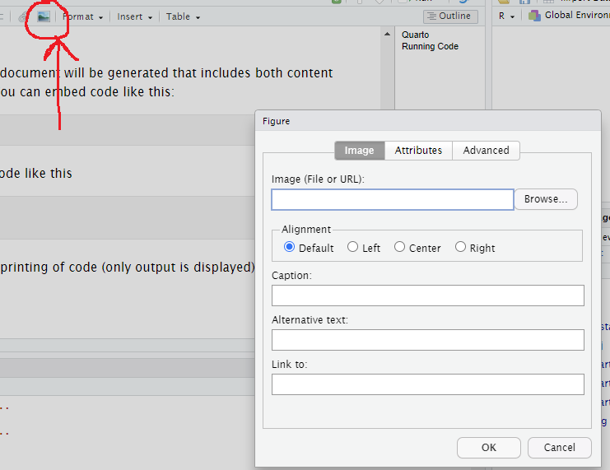
Task: Expand the Table dropdown menu
Action: (183, 16)
